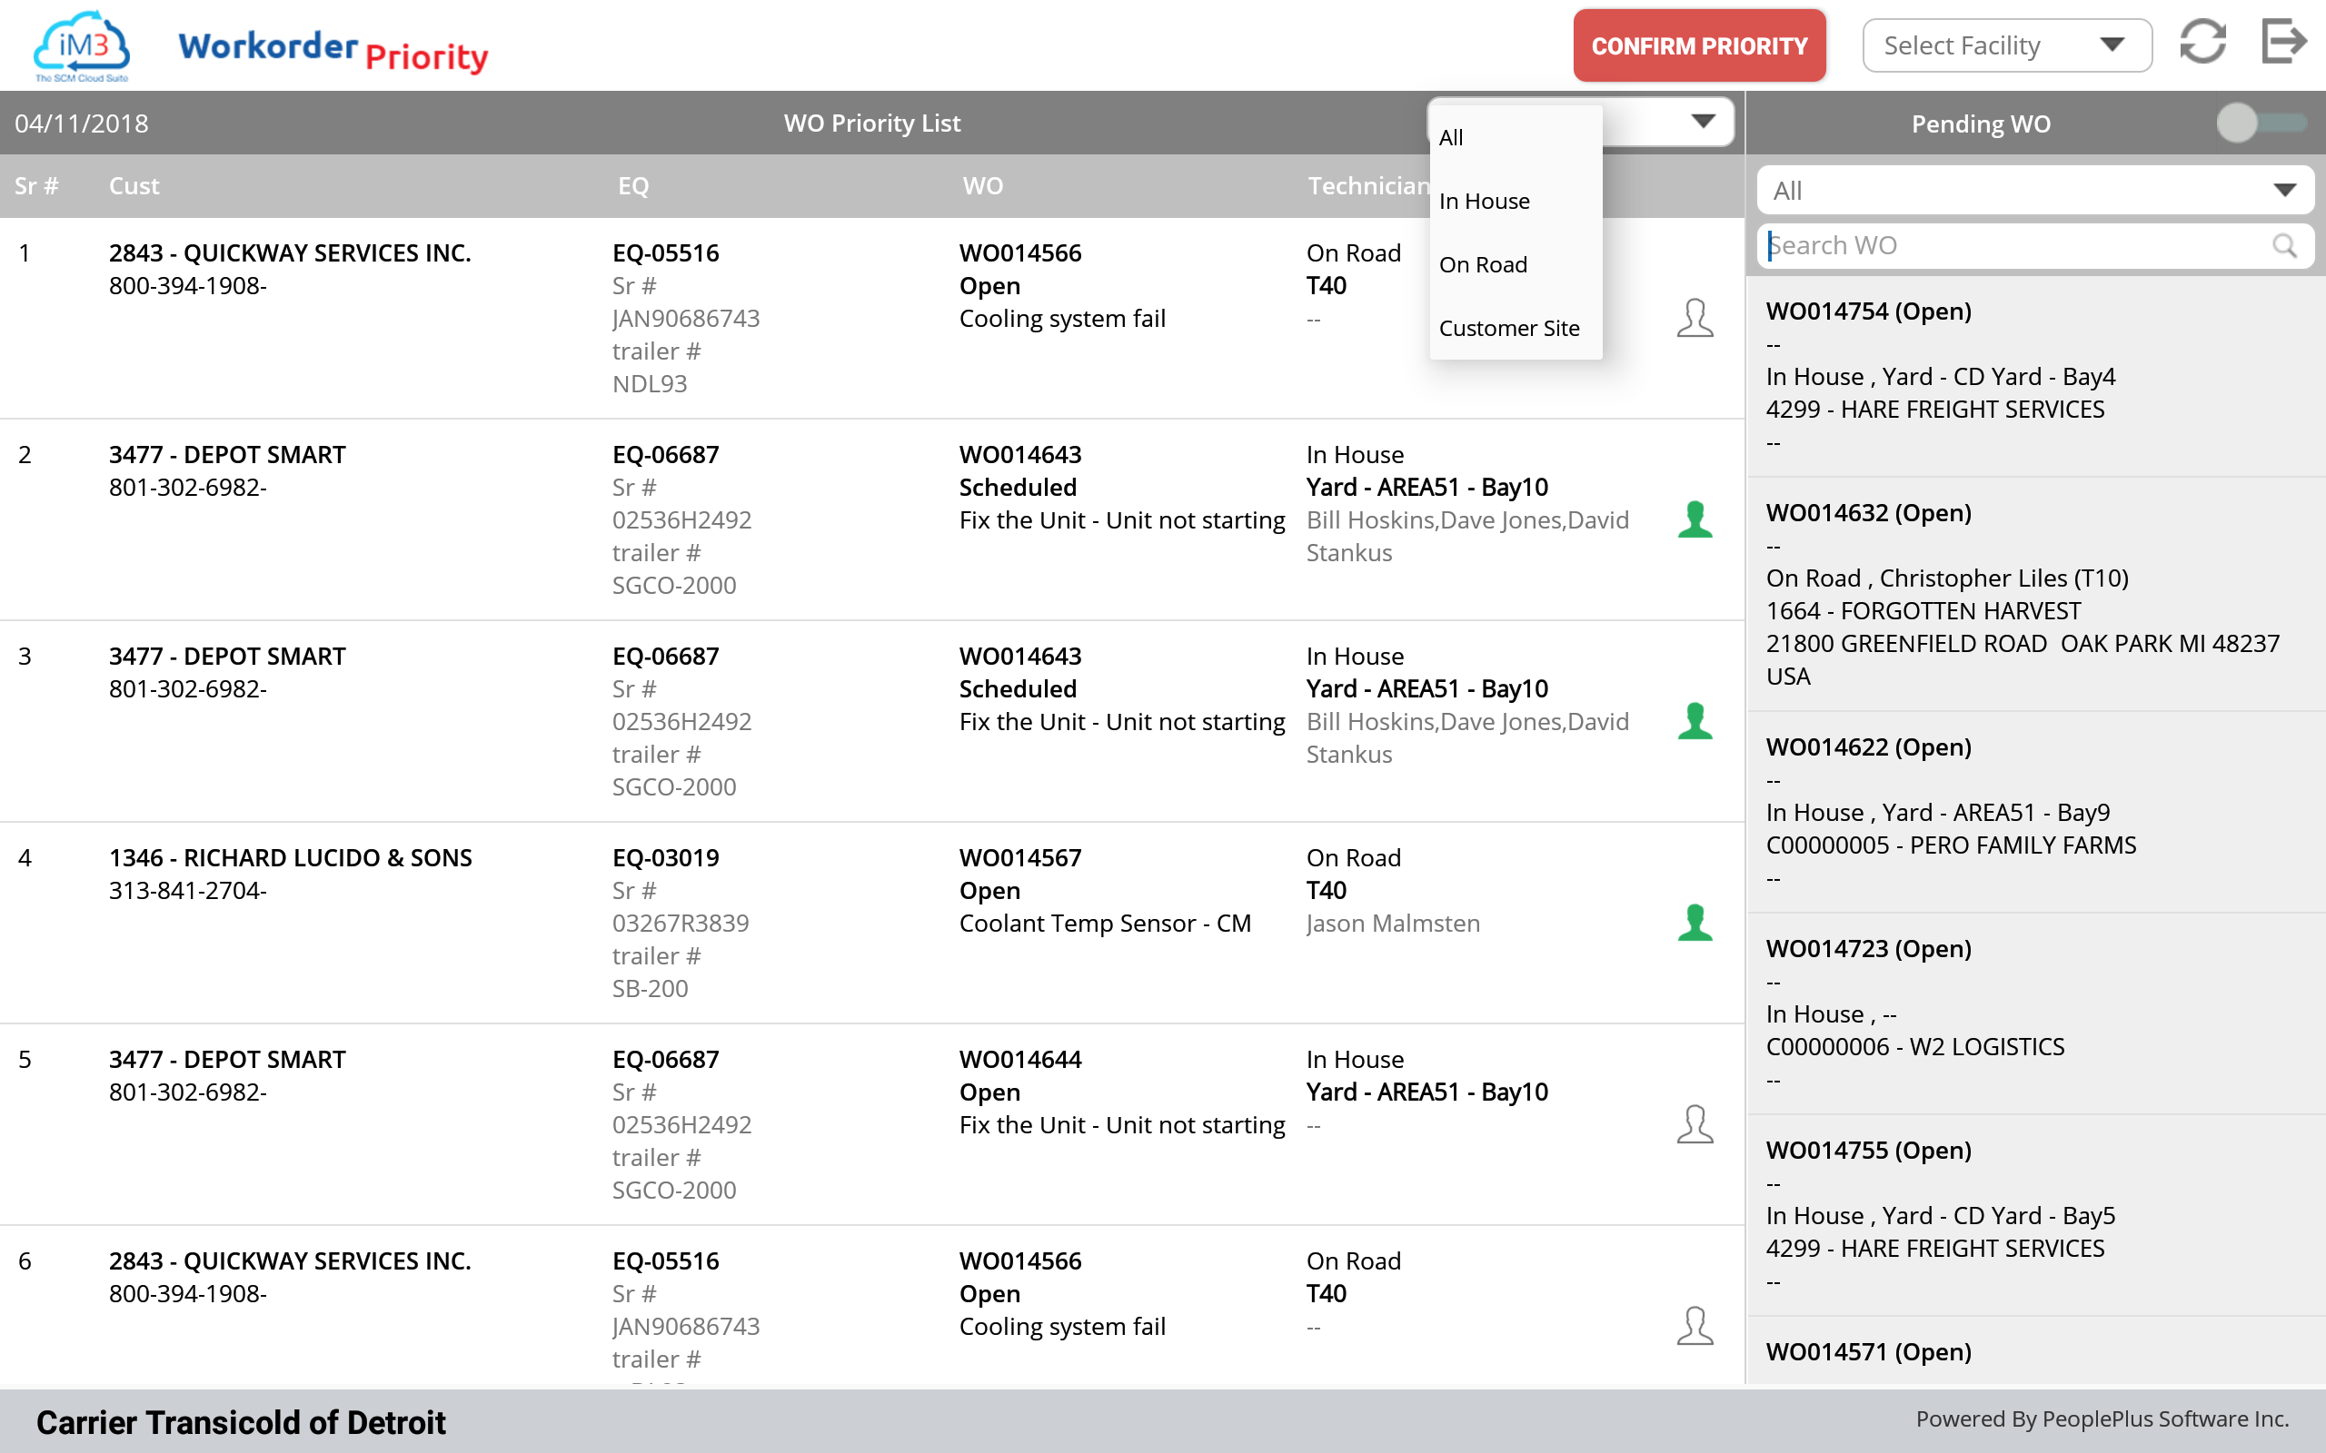
Task: Click technician icon for WO0014644 row
Action: tap(1695, 1124)
